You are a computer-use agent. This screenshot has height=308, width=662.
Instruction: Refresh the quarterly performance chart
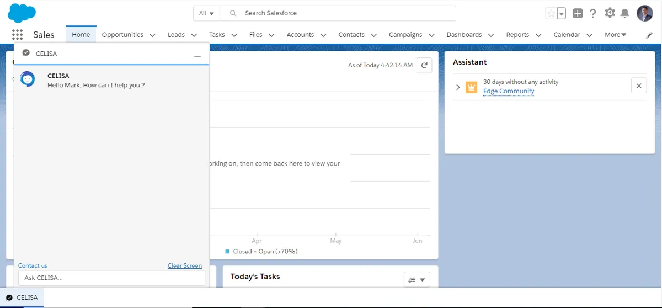[424, 65]
